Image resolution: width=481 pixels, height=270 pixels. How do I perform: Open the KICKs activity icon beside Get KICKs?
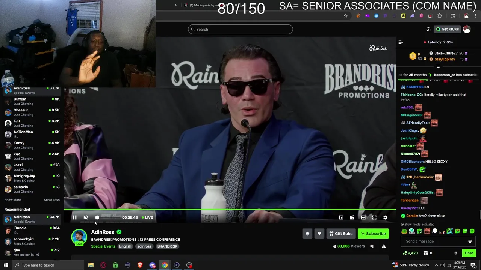[428, 29]
